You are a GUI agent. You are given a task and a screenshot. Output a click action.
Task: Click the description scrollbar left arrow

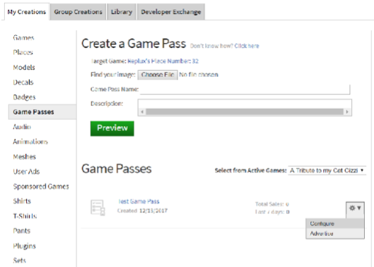coord(142,112)
